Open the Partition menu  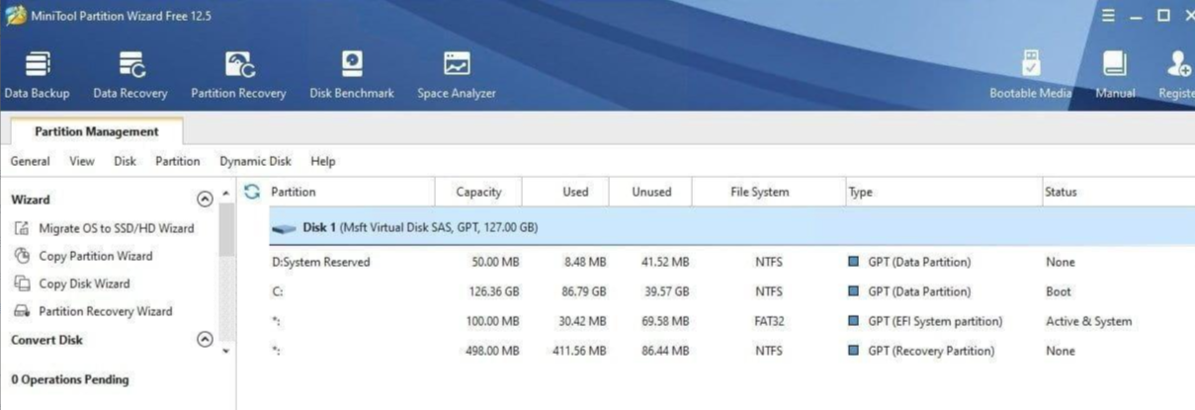click(178, 161)
